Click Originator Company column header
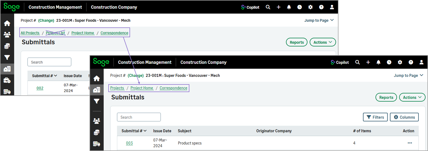The height and width of the screenshot is (151, 428). click(274, 131)
